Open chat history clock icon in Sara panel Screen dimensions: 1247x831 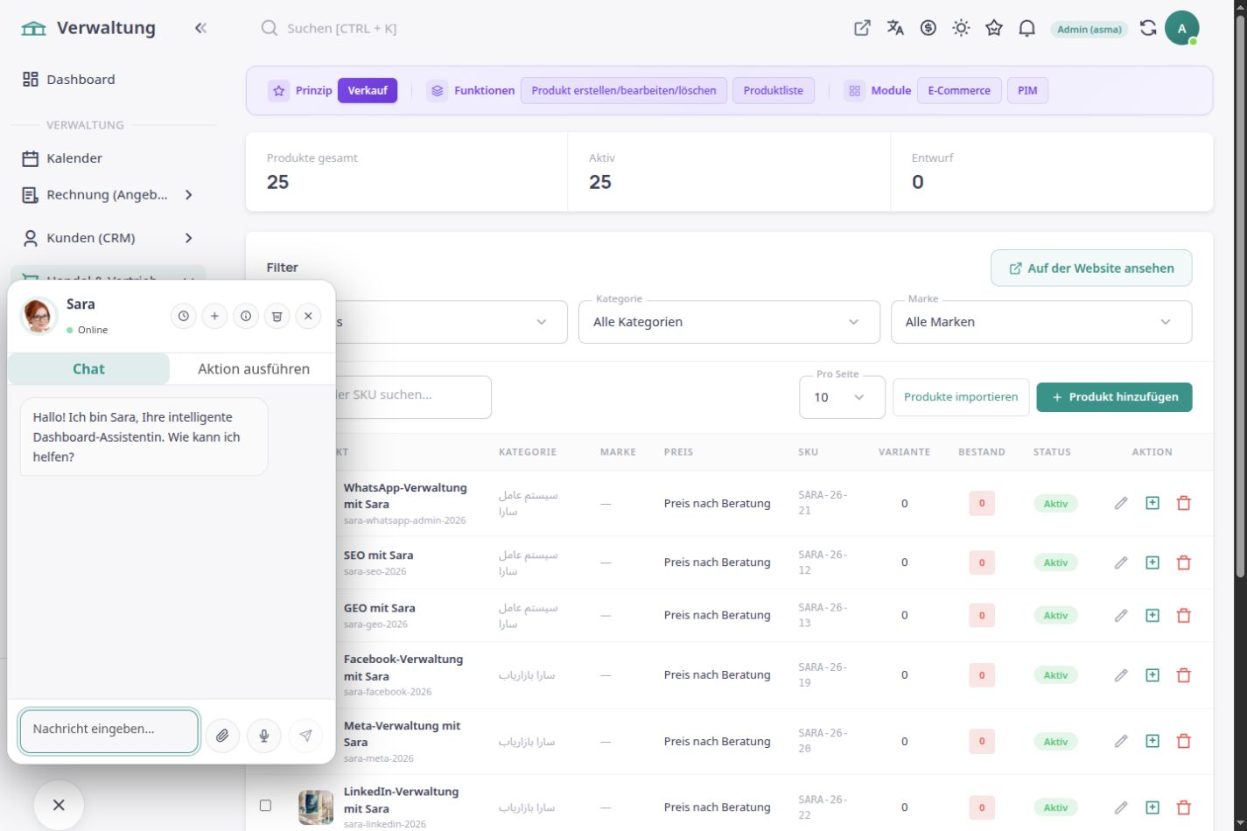(x=183, y=316)
